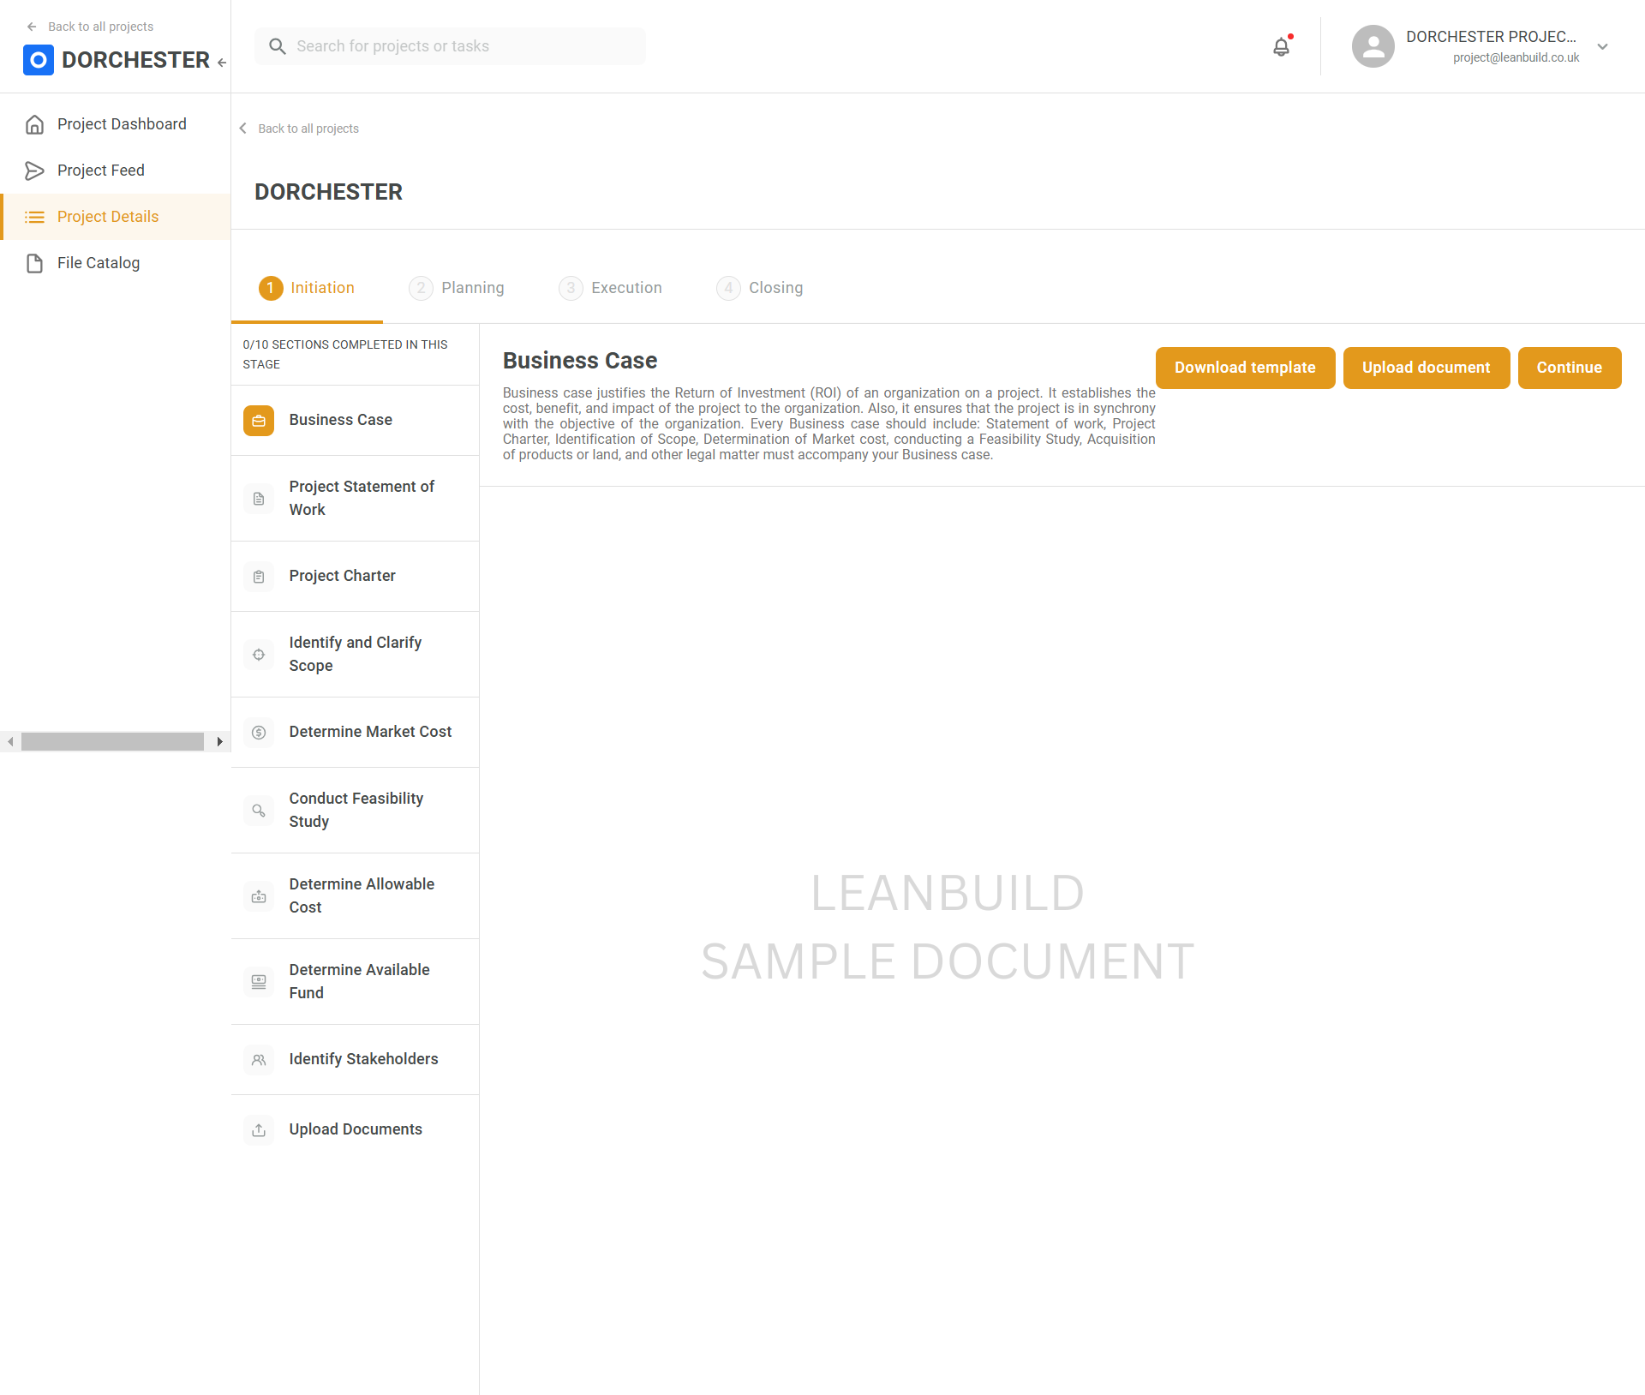Click right arrow of sidebar scrollbar
Image resolution: width=1645 pixels, height=1395 pixels.
point(220,741)
